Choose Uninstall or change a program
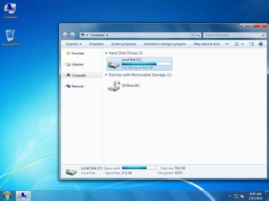The height and width of the screenshot is (201, 269). point(165,44)
